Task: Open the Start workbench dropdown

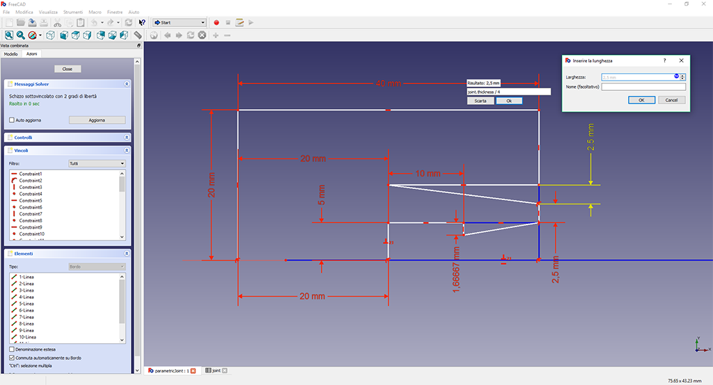Action: 180,22
